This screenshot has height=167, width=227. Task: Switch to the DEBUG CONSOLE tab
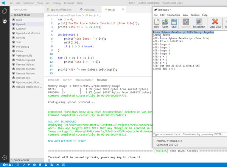84,80
